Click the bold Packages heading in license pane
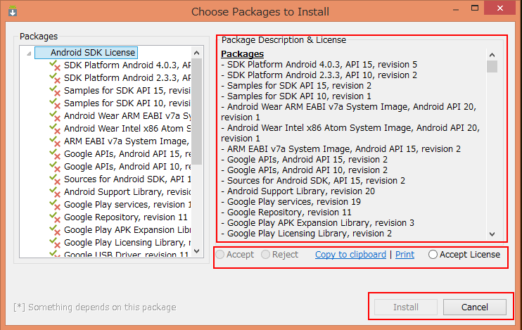Viewport: 522px width, 330px height. coord(242,54)
